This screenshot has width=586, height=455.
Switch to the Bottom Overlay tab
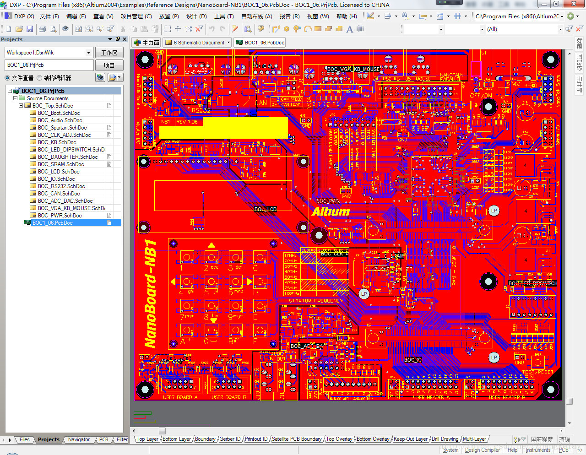pyautogui.click(x=373, y=439)
